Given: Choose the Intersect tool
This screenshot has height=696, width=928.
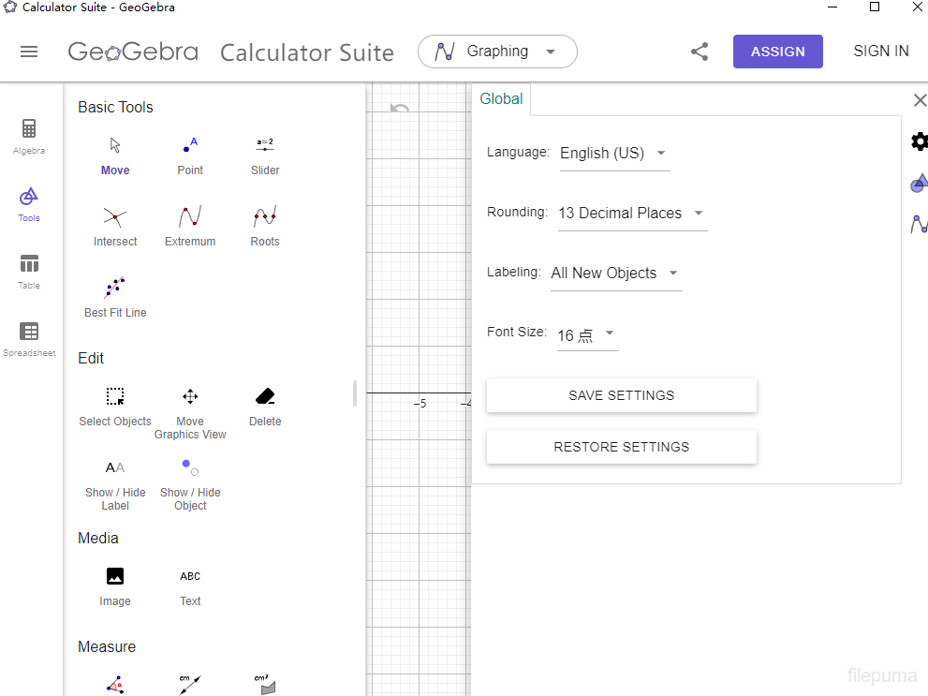Looking at the screenshot, I should click(x=115, y=226).
